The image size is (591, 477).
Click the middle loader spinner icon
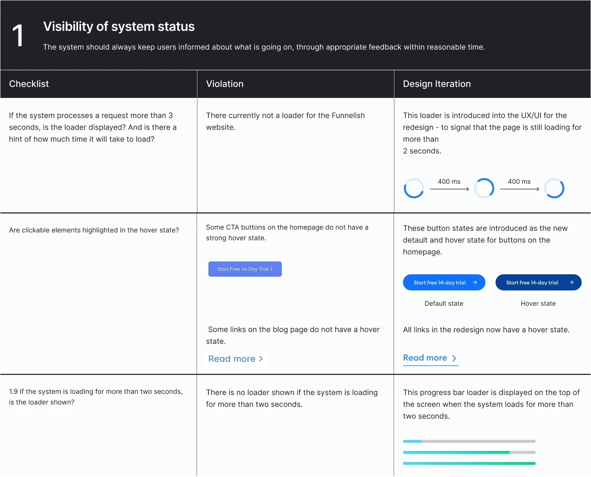[x=484, y=188]
